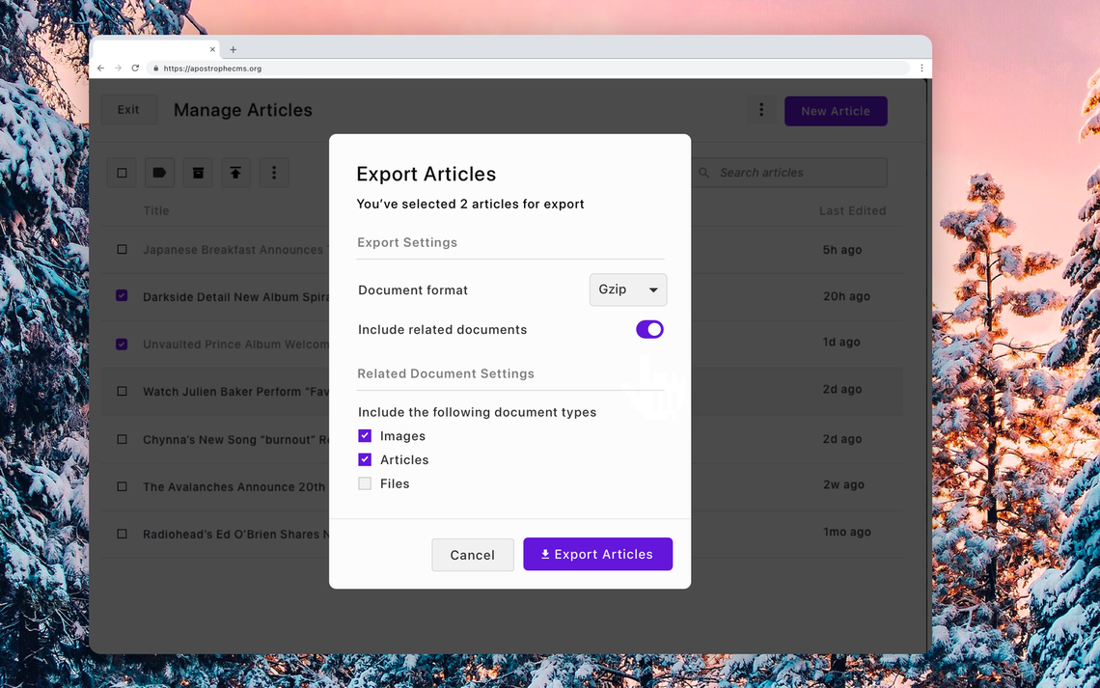Open the Japanese Breakfast Announces article
This screenshot has width=1100, height=688.
234,250
